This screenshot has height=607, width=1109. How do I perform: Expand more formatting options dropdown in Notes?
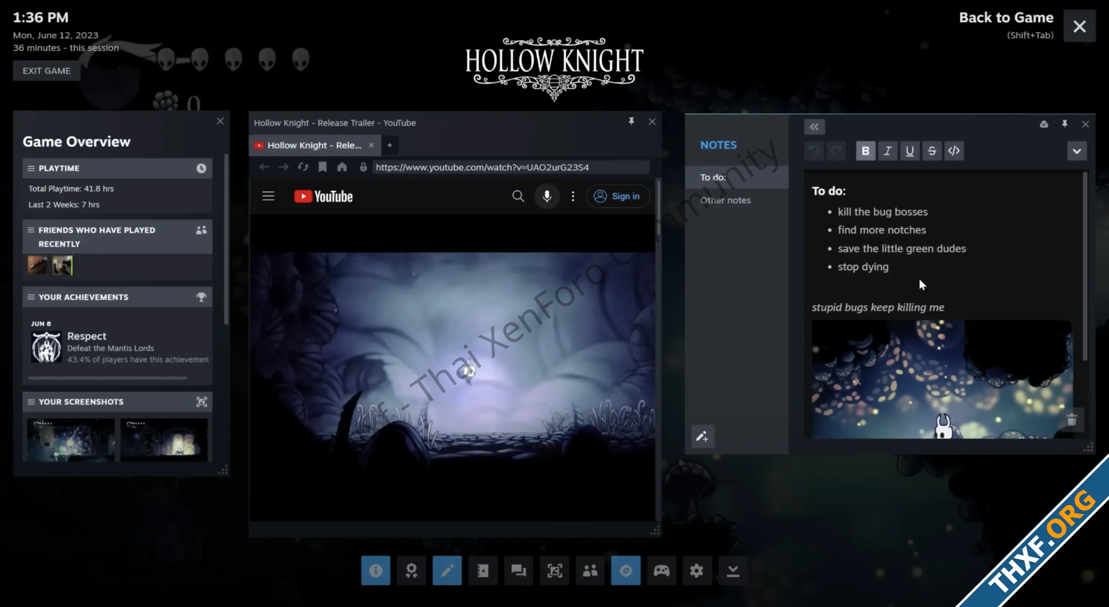1077,151
